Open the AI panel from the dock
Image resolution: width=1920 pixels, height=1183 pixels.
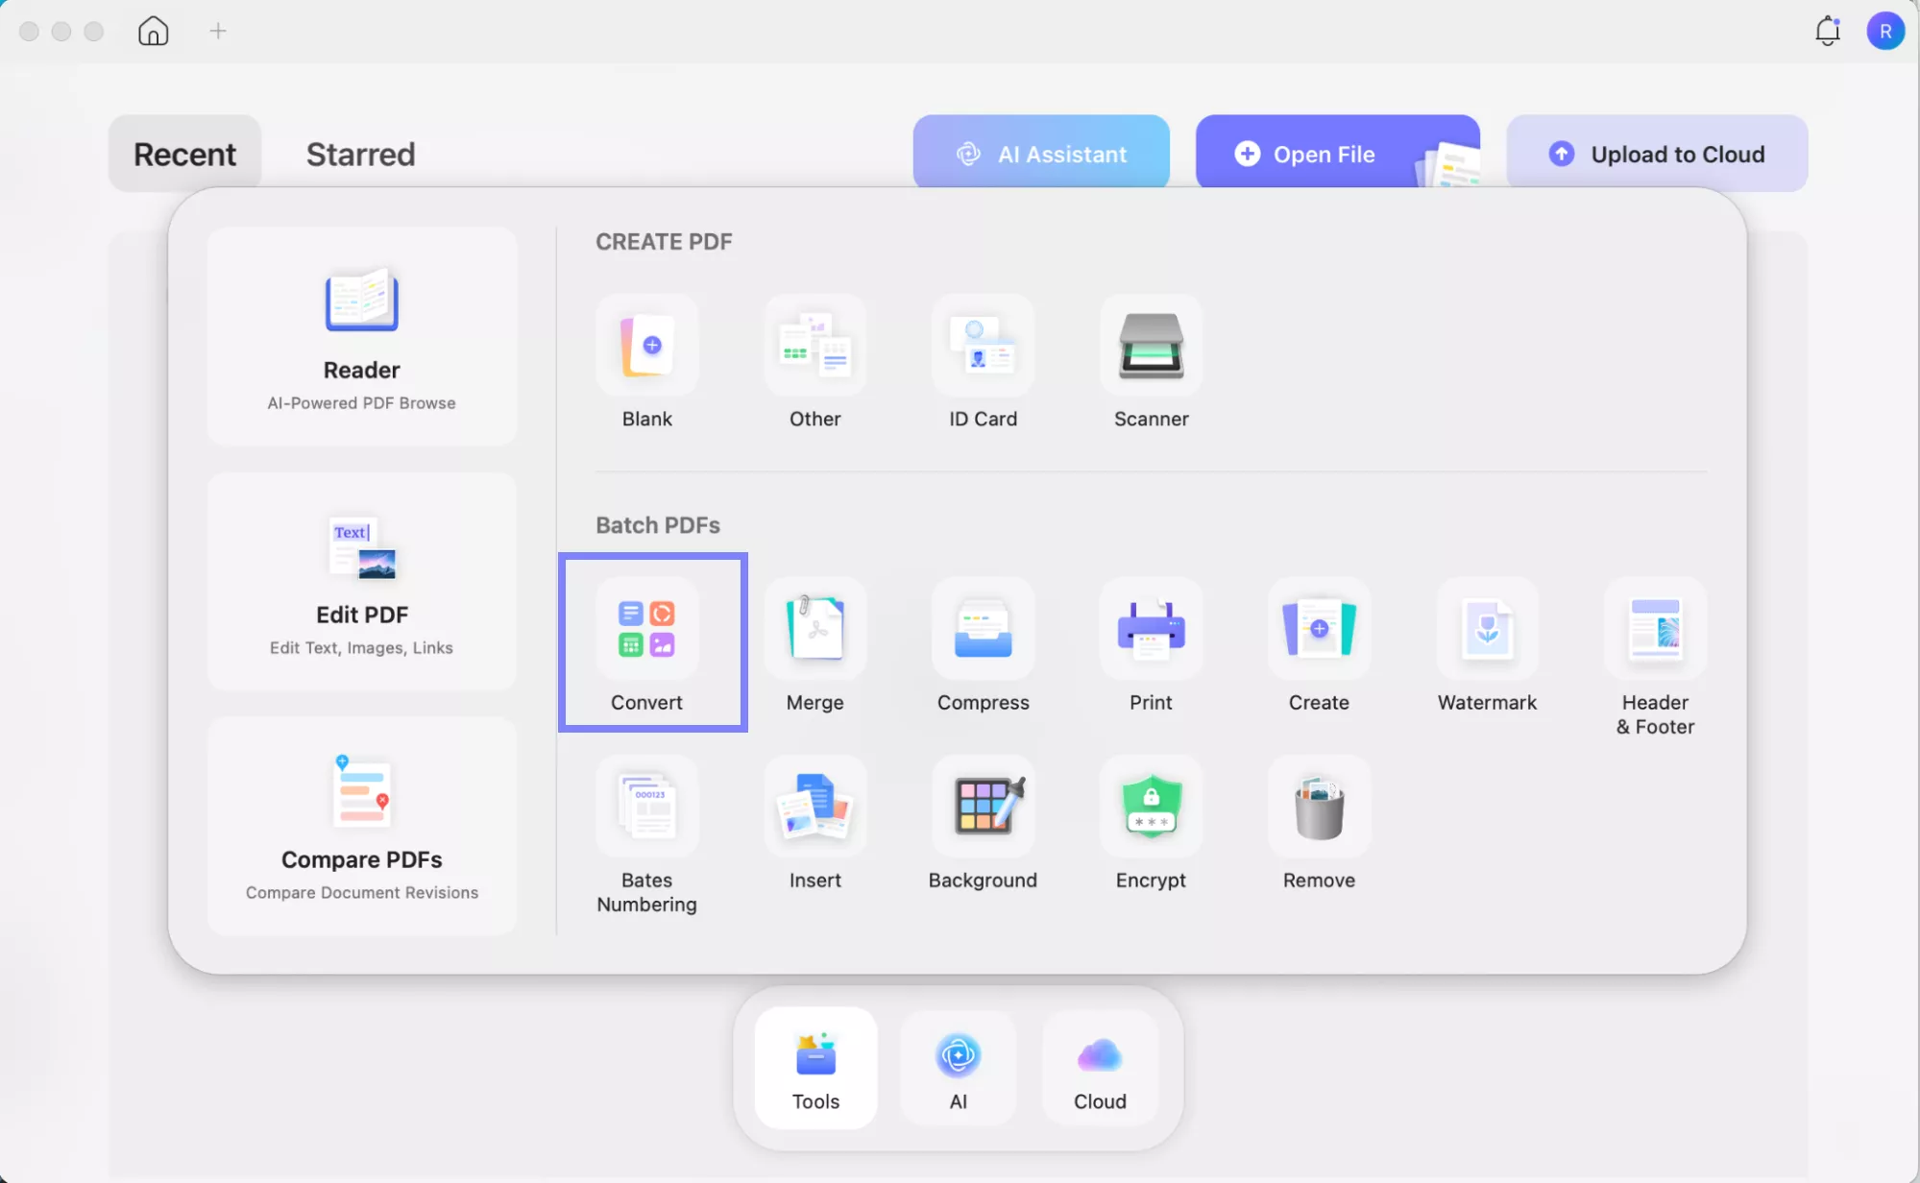coord(957,1068)
